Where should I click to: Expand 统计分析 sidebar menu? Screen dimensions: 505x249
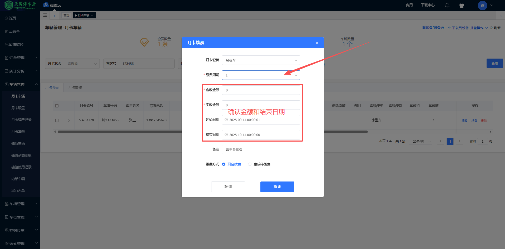click(20, 71)
